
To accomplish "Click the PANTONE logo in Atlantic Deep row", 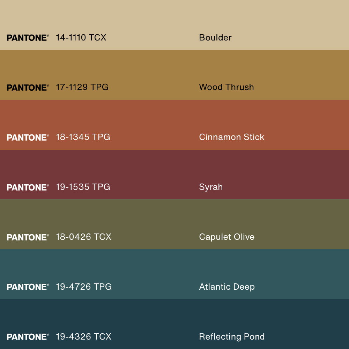I will tap(28, 287).
